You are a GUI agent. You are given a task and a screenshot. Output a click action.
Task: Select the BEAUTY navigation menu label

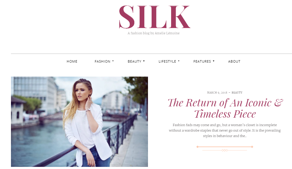click(x=135, y=61)
